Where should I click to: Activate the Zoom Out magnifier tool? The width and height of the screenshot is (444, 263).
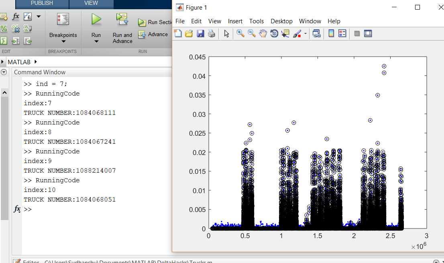(251, 33)
